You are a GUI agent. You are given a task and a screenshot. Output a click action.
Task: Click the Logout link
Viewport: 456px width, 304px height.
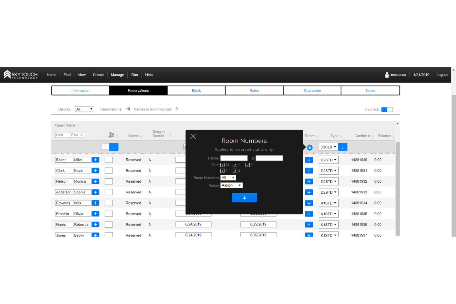pos(442,75)
